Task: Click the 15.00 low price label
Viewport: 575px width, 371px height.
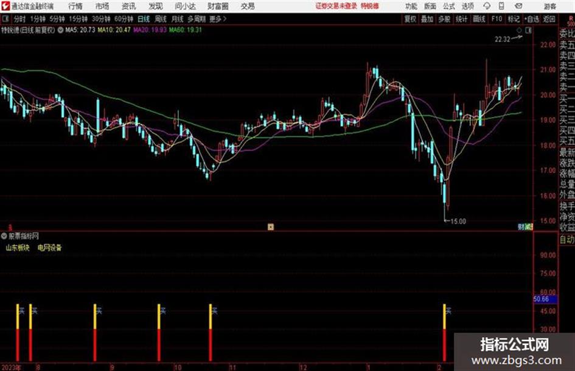Action: click(x=458, y=221)
